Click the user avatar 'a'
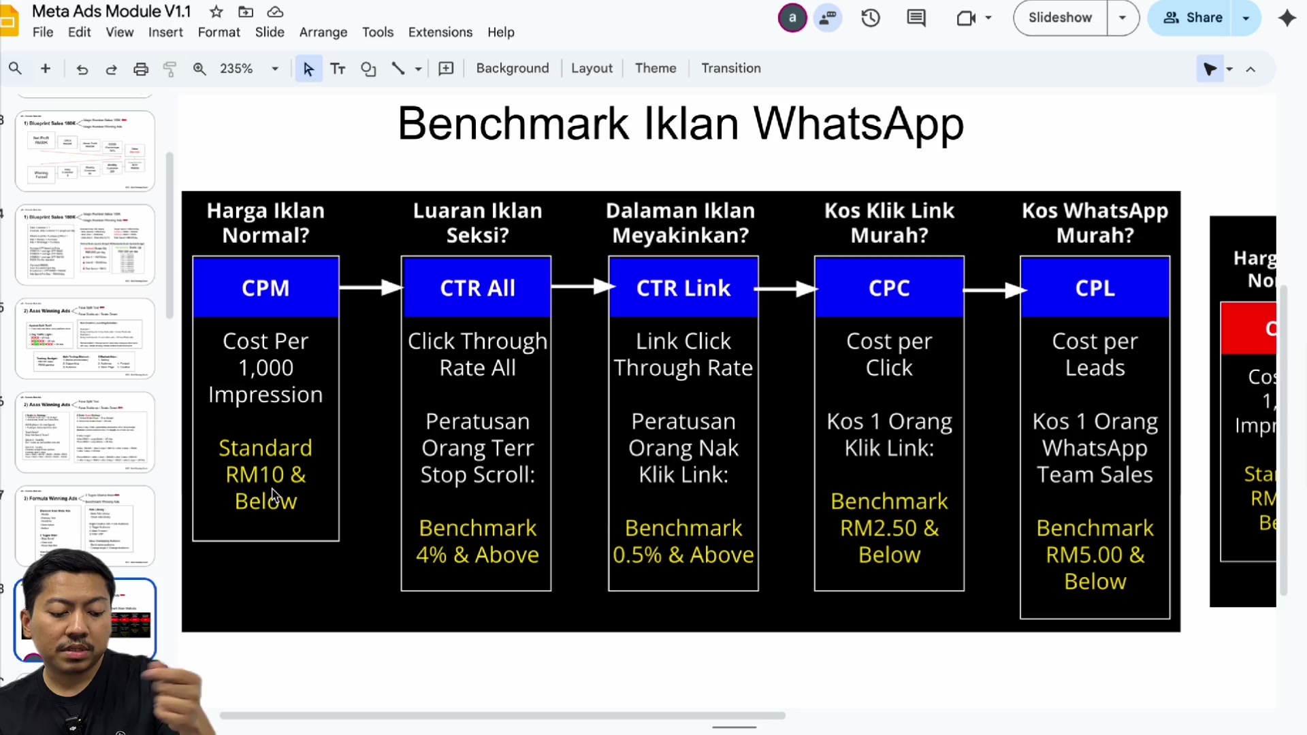Screen dimensions: 1307x735 [792, 18]
